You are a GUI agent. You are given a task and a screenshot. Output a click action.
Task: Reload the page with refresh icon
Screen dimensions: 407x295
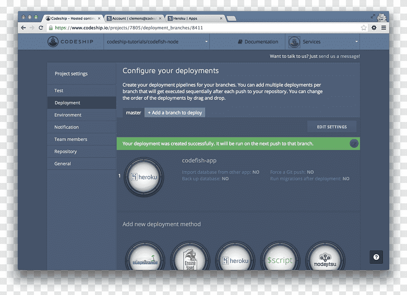pos(41,28)
